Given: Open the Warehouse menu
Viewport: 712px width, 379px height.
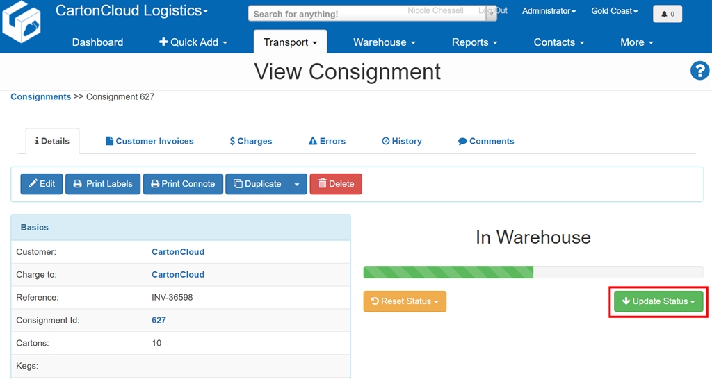Looking at the screenshot, I should click(384, 42).
